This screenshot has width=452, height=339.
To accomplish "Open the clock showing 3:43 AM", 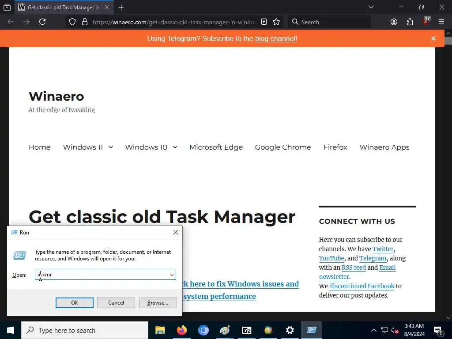I will (x=414, y=330).
